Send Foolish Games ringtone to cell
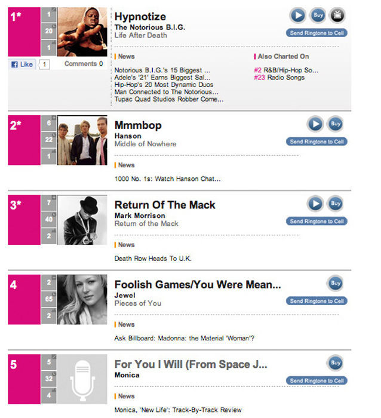 click(317, 301)
